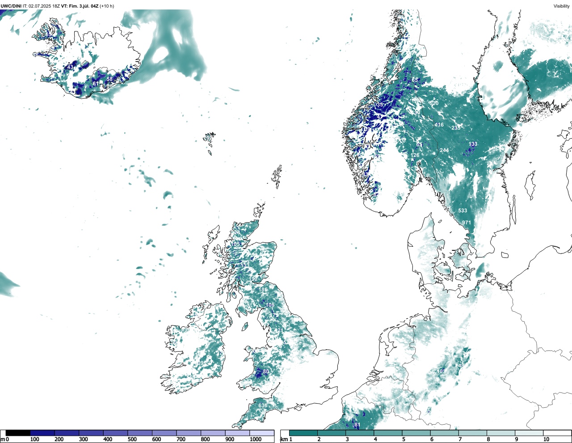Image resolution: width=572 pixels, height=443 pixels.
Task: Click the '416' visibility value on the map
Action: [x=439, y=125]
